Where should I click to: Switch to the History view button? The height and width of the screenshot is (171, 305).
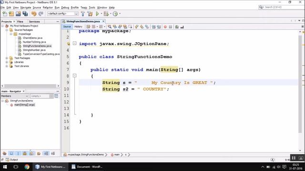point(78,27)
